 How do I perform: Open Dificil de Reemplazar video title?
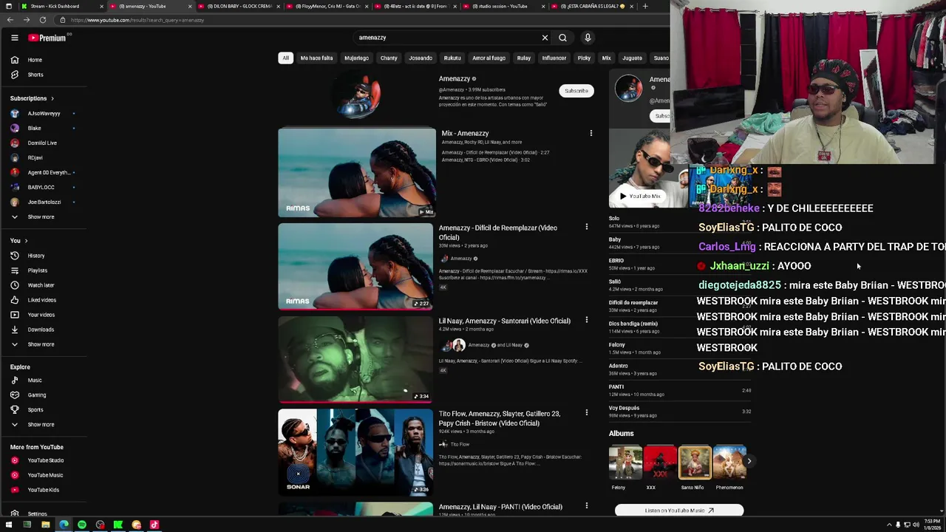point(497,232)
